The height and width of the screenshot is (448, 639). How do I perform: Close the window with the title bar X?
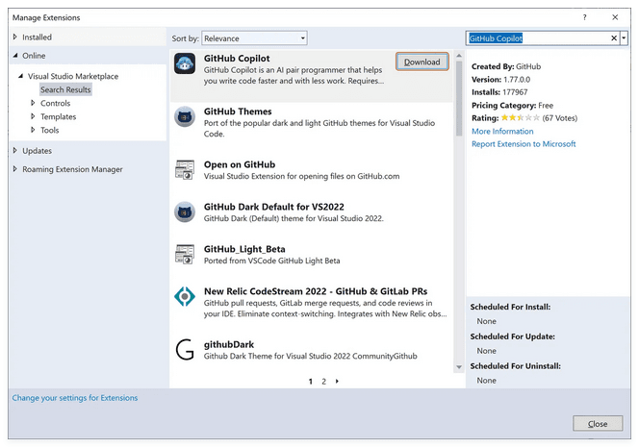point(615,17)
